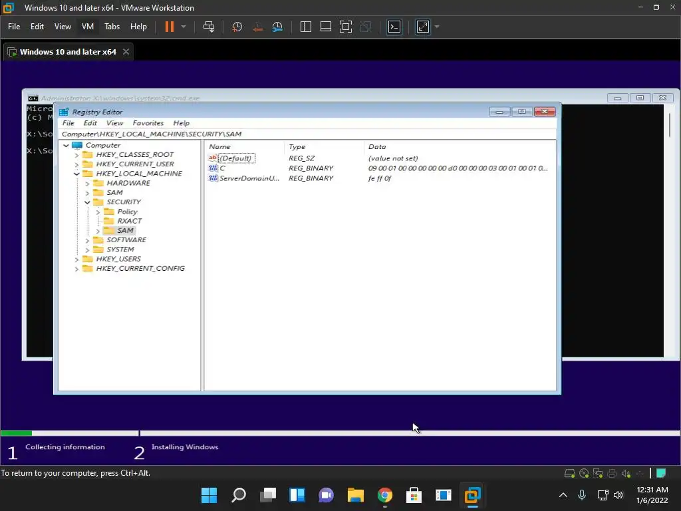Open Microsoft Store from taskbar
Viewport: 681px width, 511px height.
coord(414,495)
